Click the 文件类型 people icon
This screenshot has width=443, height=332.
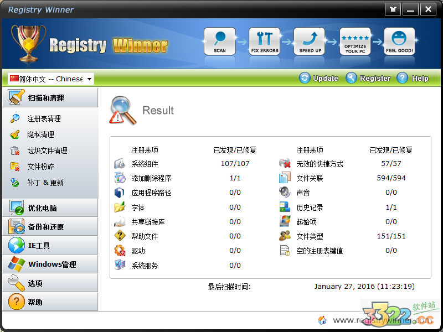tap(285, 236)
